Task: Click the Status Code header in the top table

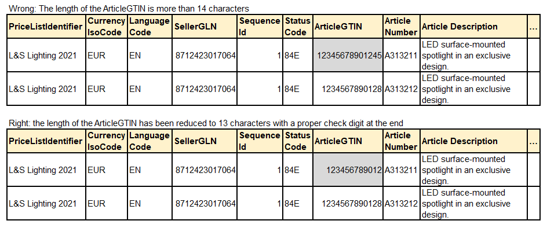Action: (298, 27)
